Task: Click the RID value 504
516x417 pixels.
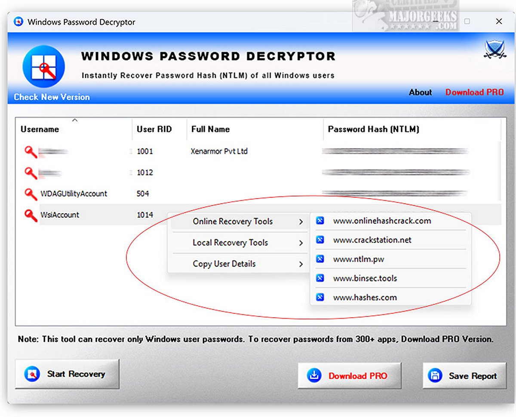Action: pos(143,193)
